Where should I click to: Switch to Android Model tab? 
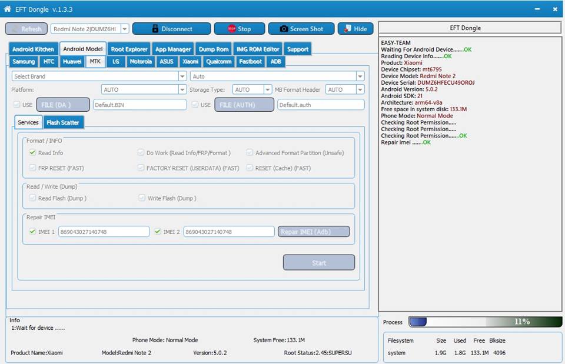[83, 49]
